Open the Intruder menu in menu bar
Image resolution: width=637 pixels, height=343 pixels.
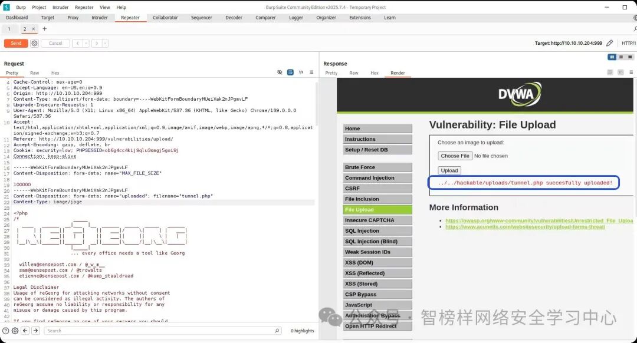(x=61, y=7)
